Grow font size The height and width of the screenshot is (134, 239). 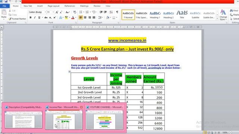(57, 12)
